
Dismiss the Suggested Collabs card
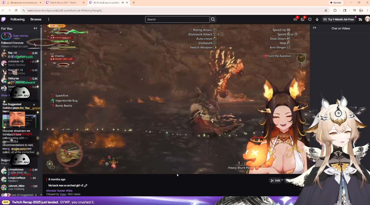(34, 105)
